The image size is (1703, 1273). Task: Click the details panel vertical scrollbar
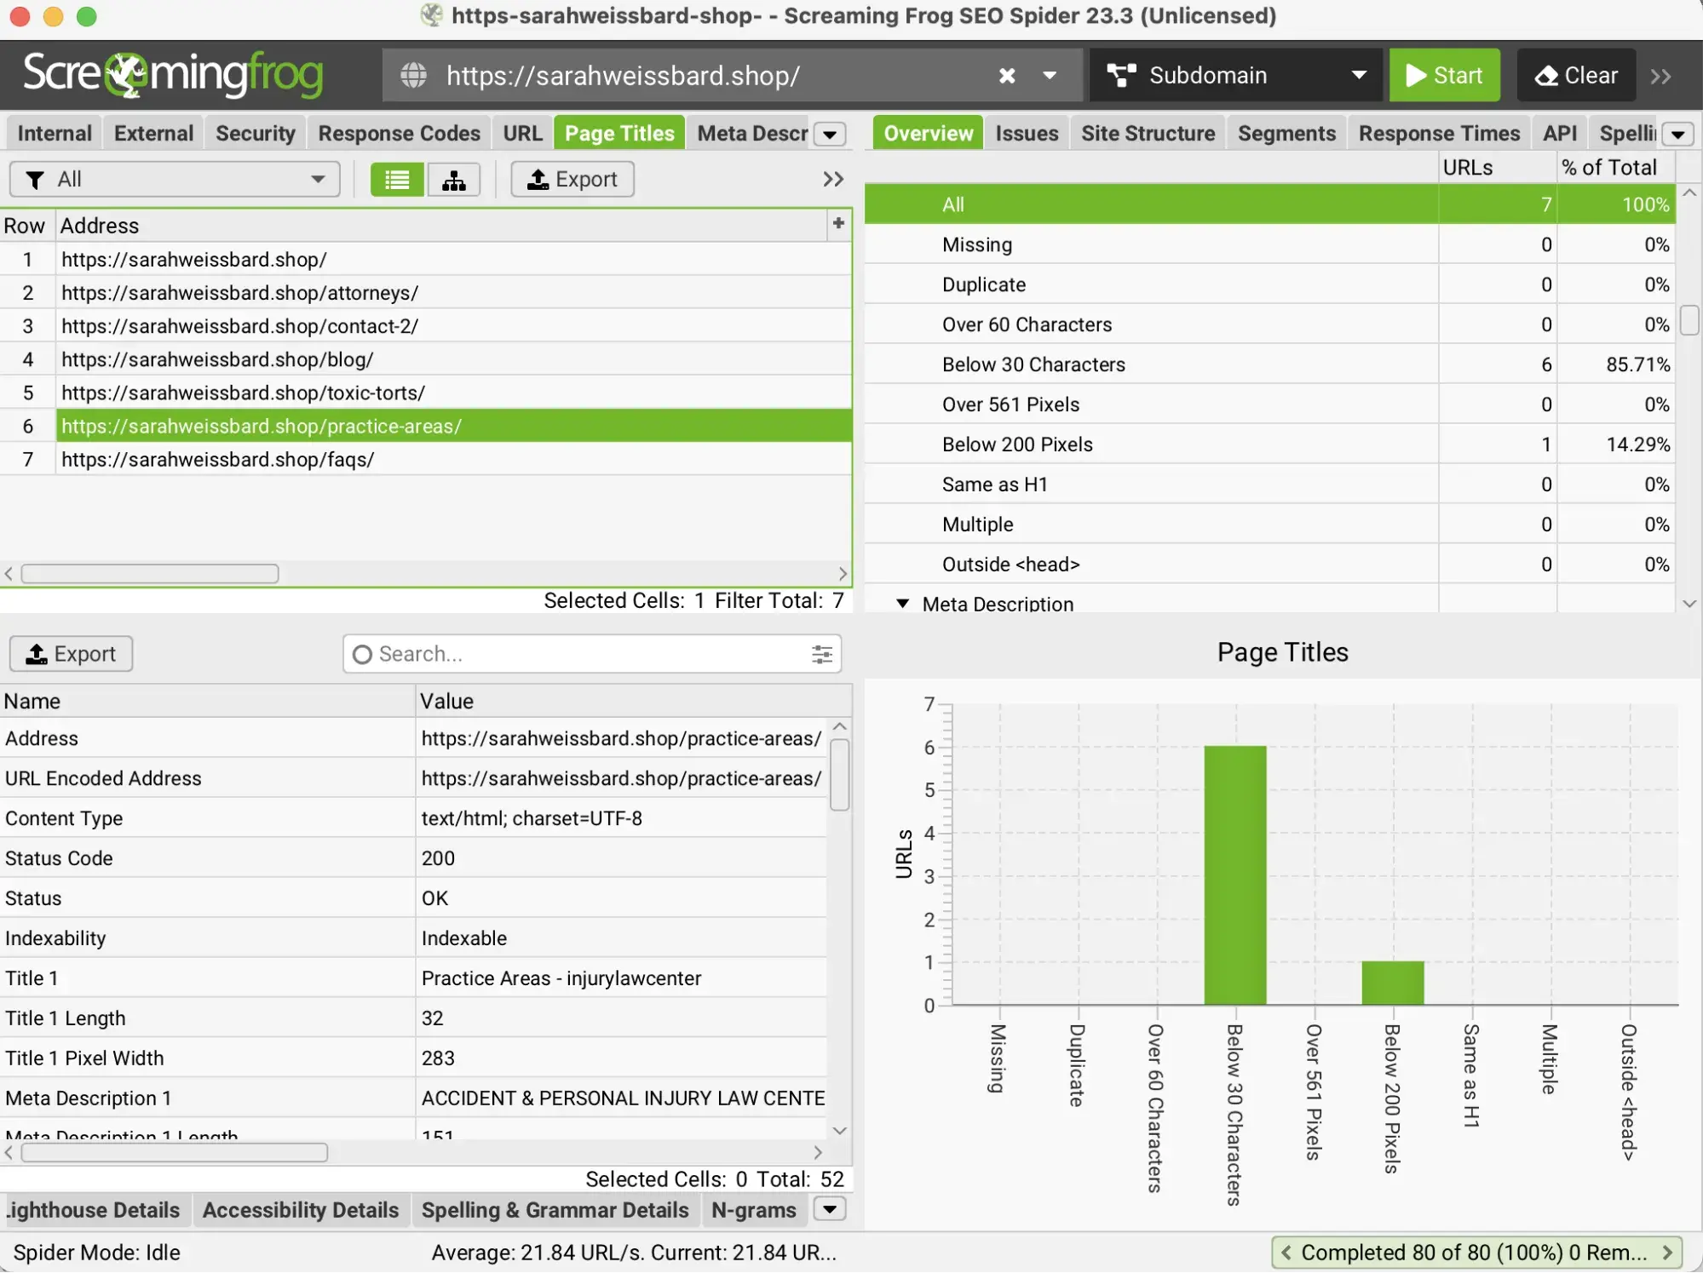coord(840,774)
